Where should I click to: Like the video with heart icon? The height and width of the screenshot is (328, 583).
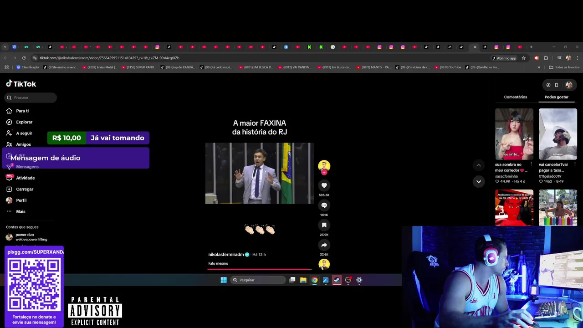(x=324, y=185)
